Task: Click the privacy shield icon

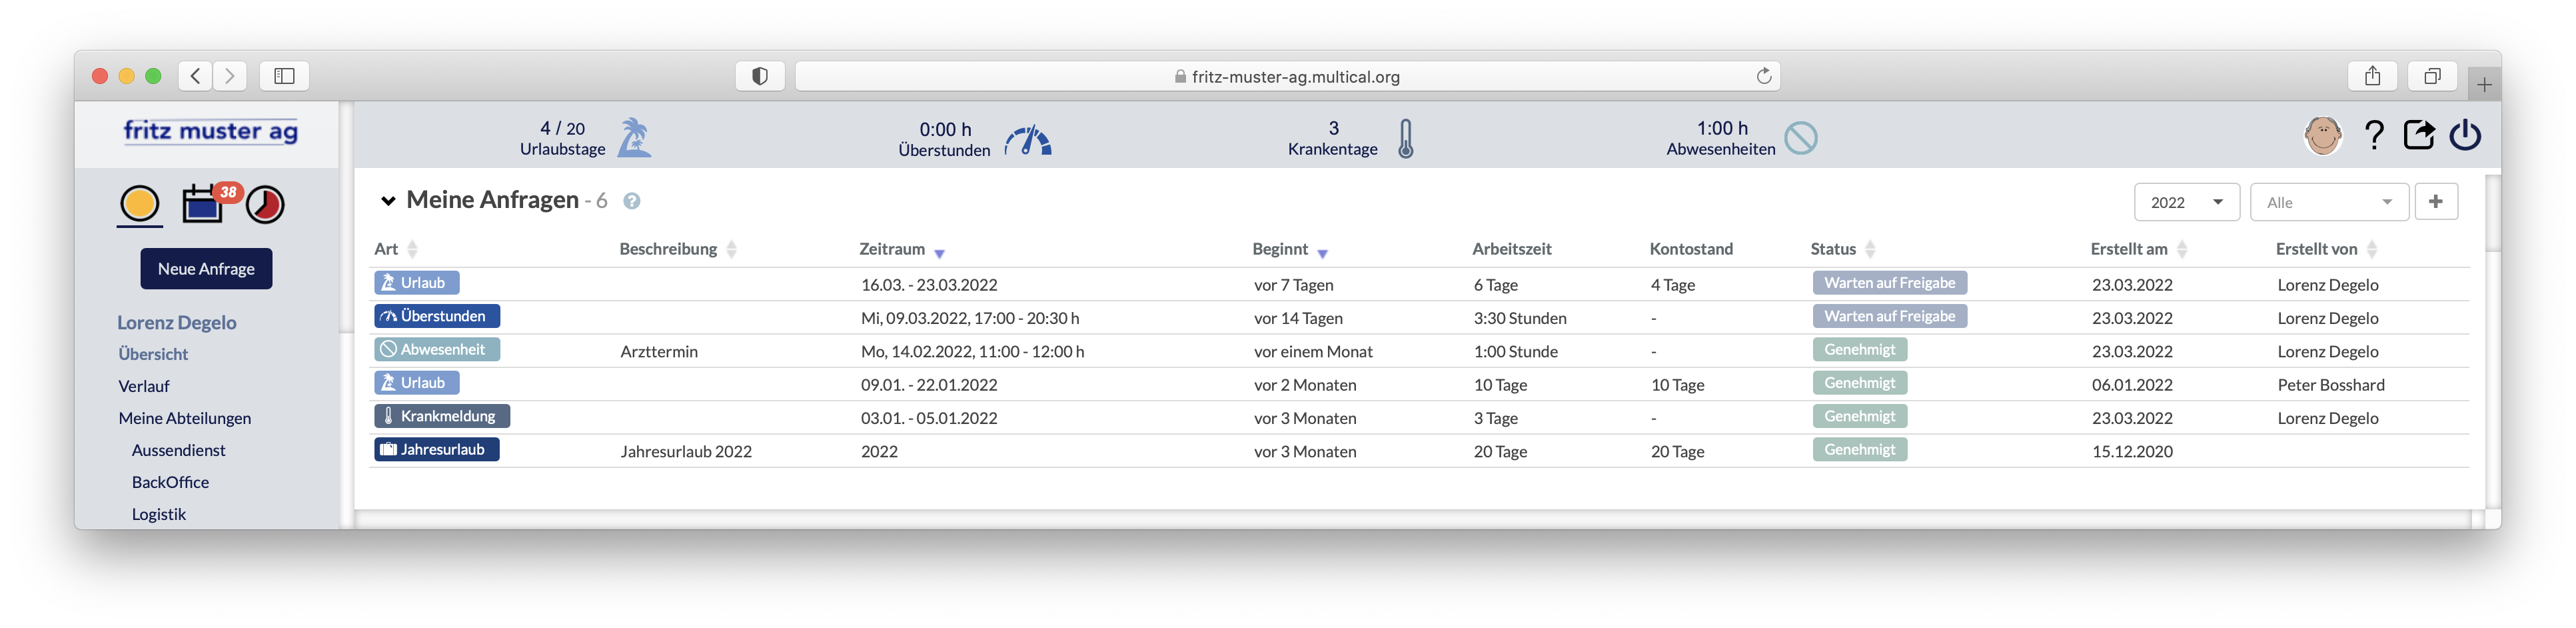Action: pyautogui.click(x=760, y=76)
